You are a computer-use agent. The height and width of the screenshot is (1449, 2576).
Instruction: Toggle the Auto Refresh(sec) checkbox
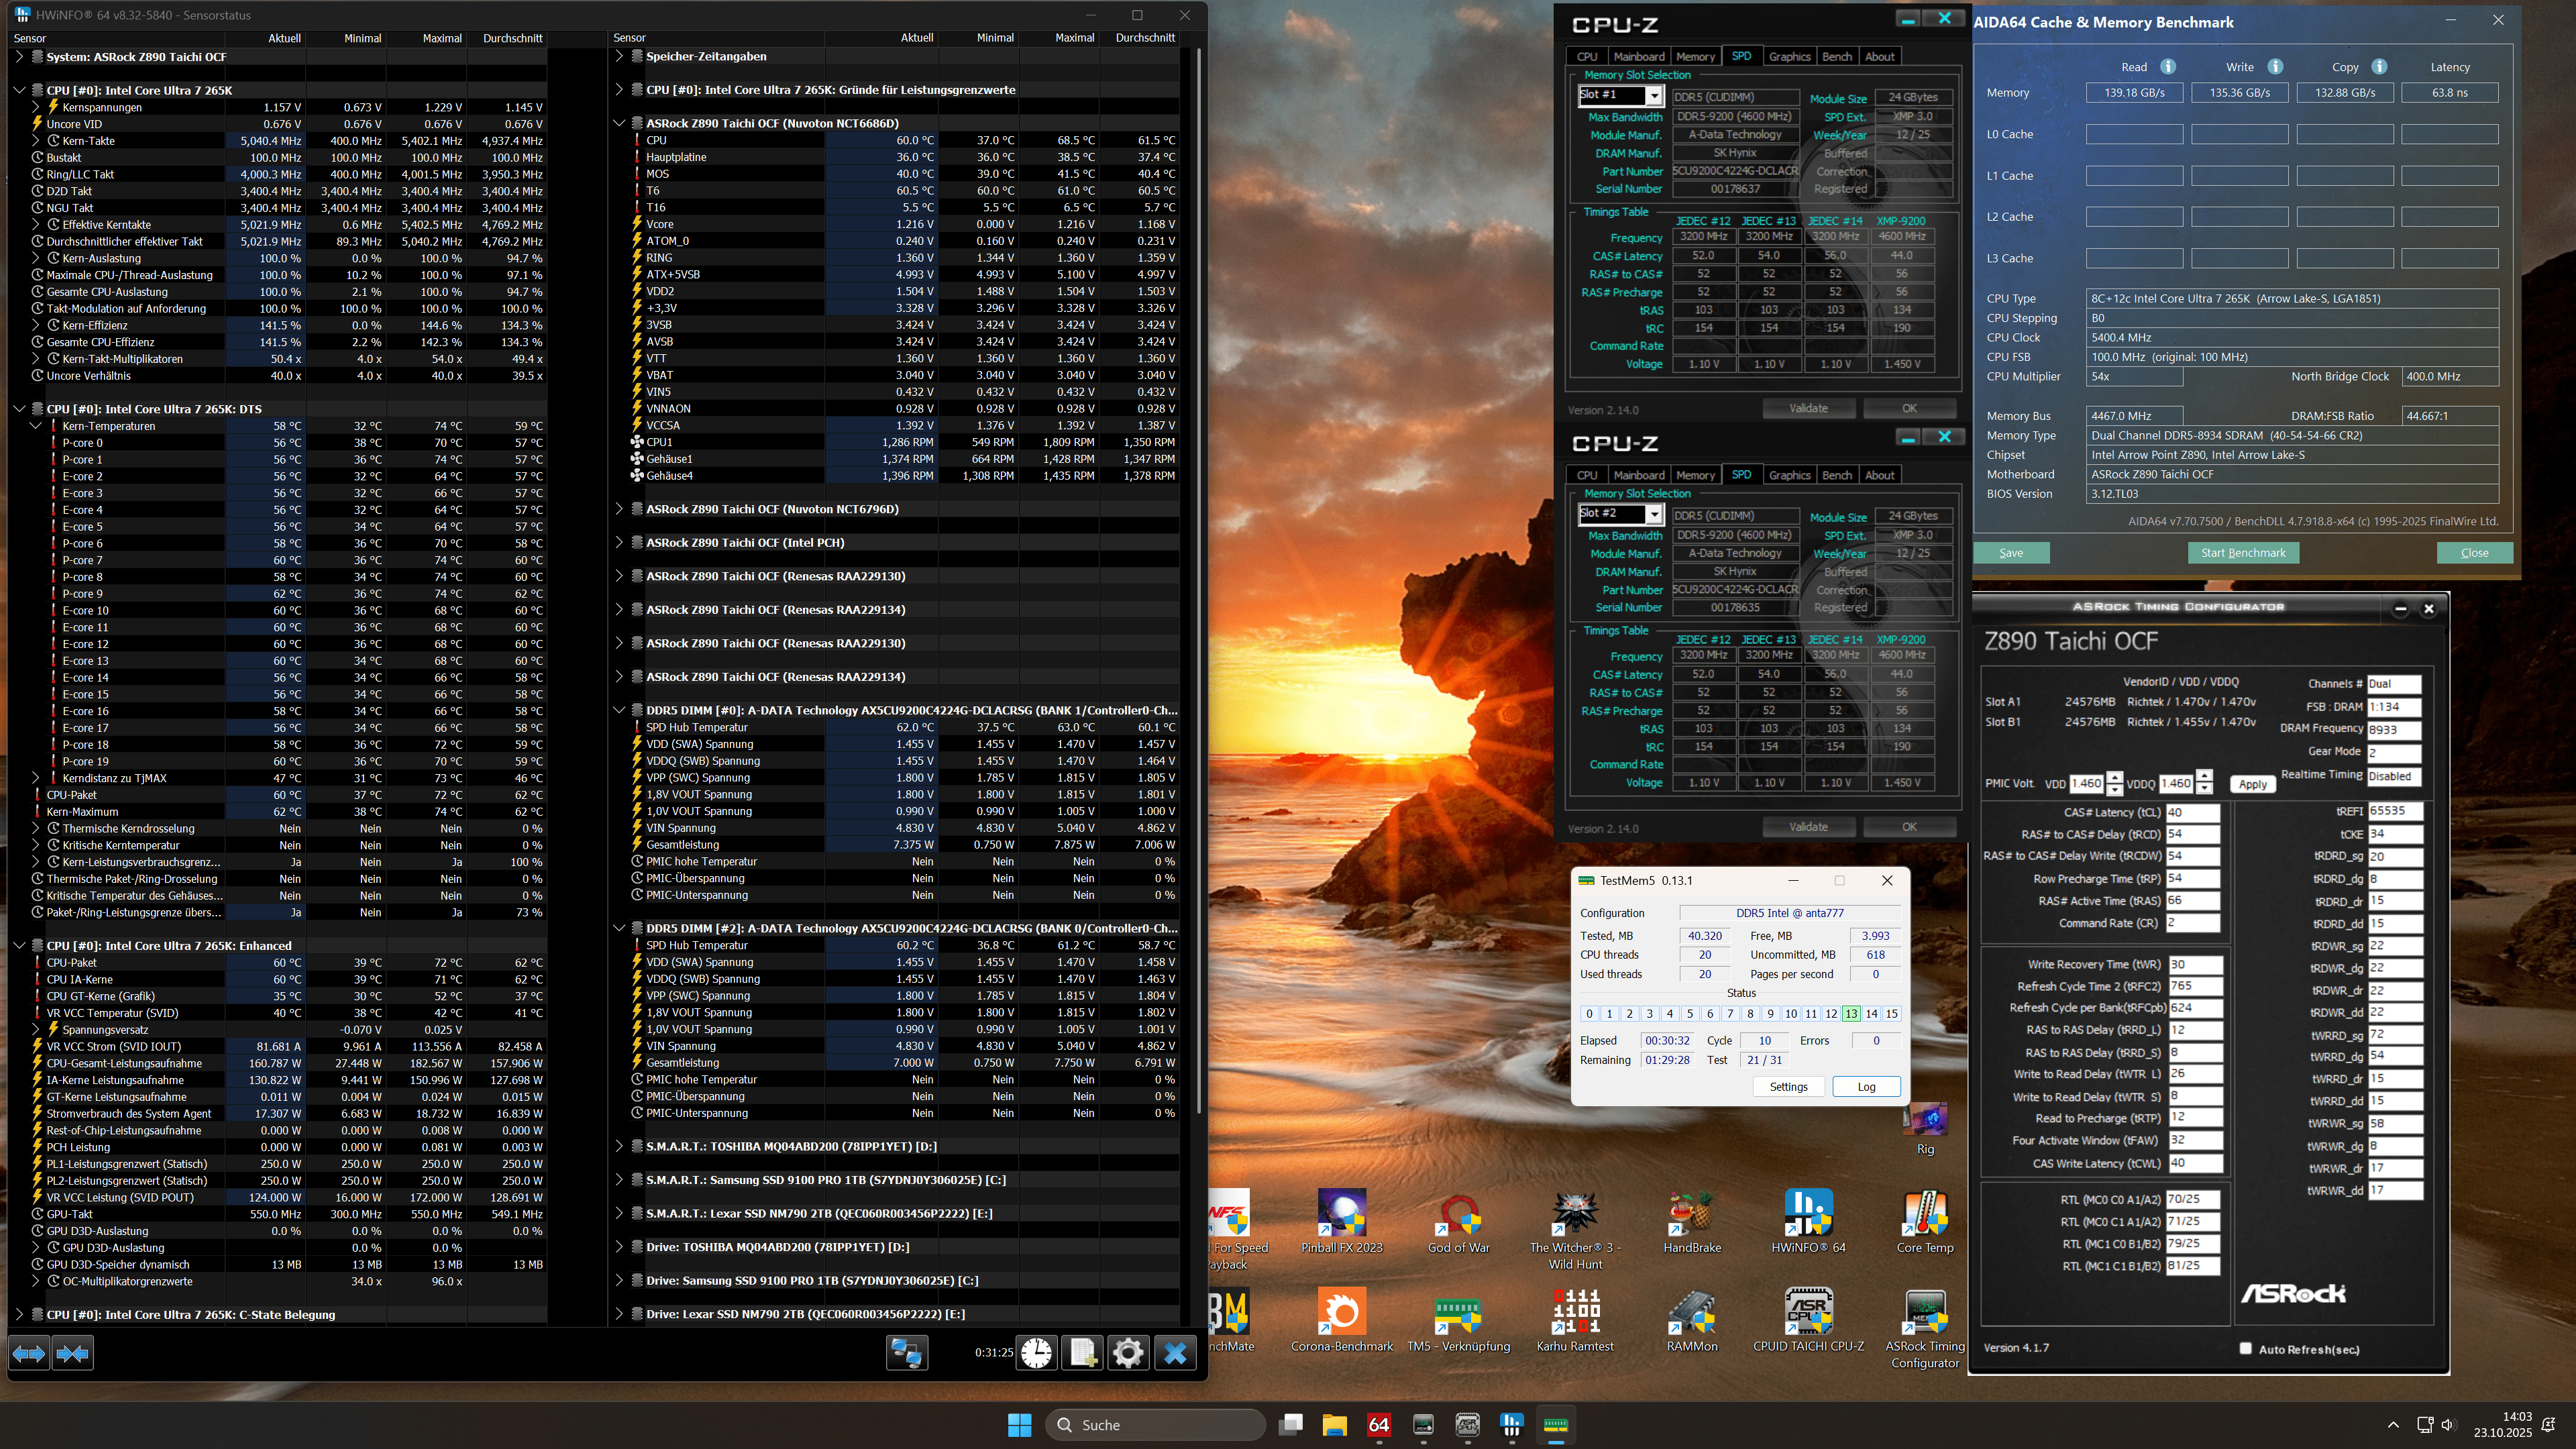(2245, 1348)
